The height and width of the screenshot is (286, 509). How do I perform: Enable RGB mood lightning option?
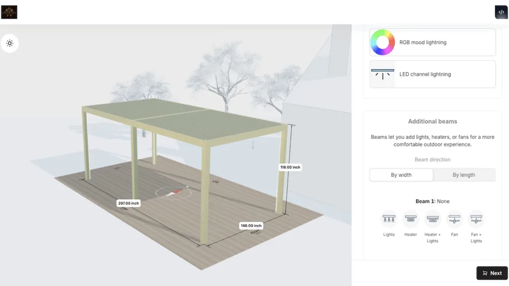coord(432,42)
